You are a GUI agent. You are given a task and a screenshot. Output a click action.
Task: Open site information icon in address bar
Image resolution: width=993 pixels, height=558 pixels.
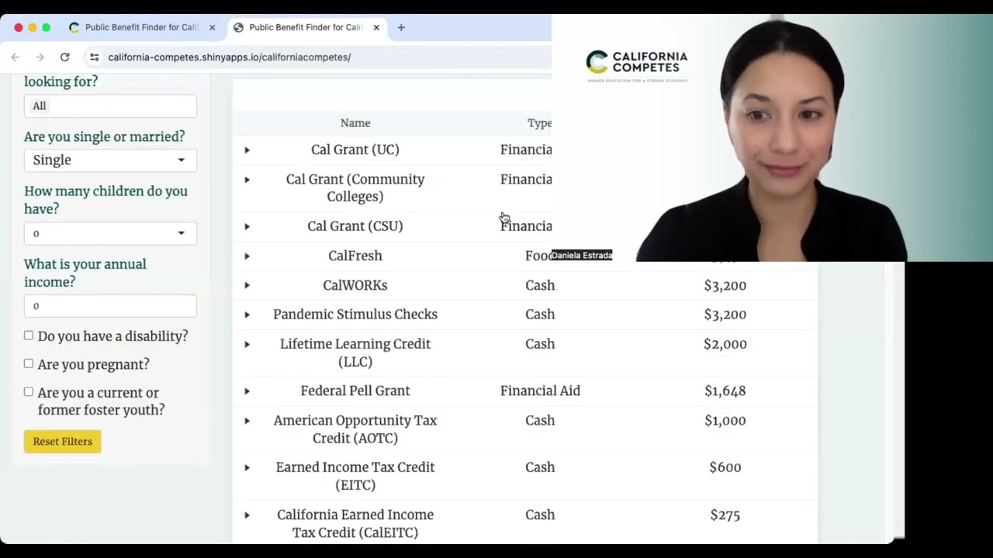click(x=94, y=57)
